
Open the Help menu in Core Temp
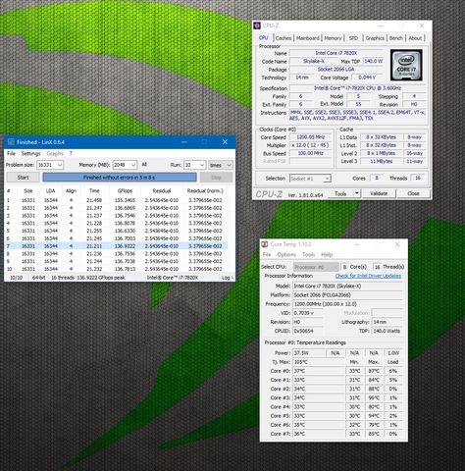[x=327, y=254]
